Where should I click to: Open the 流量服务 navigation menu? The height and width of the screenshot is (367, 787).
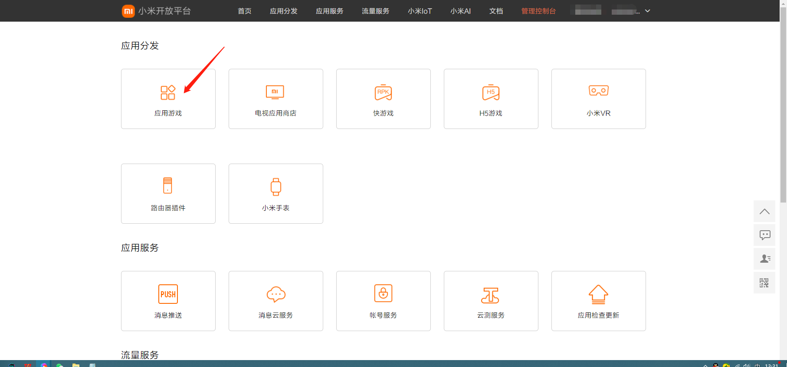[375, 11]
